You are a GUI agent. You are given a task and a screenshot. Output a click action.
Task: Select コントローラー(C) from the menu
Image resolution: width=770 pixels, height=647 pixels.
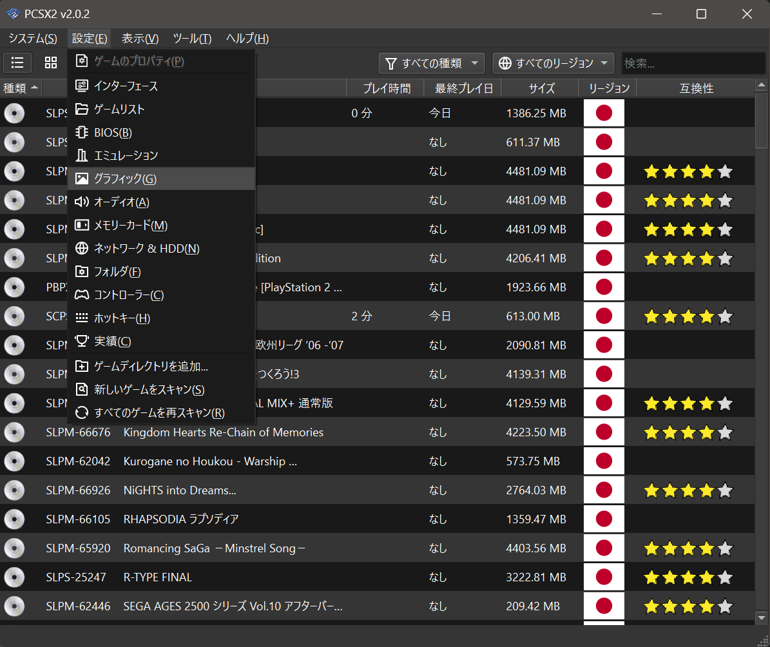pos(162,295)
